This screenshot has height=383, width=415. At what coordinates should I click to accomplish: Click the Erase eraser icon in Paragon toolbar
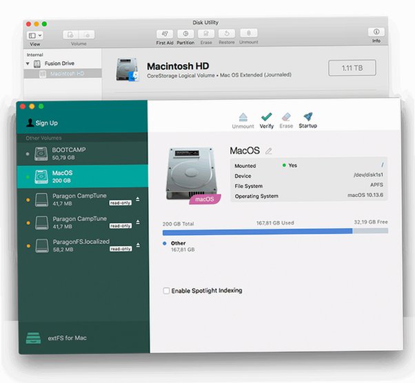pyautogui.click(x=286, y=116)
